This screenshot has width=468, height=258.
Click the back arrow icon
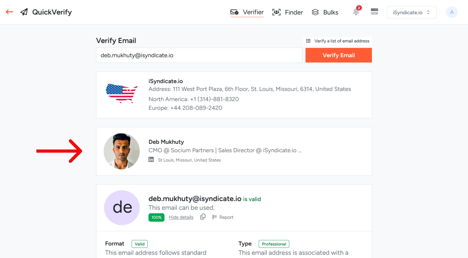tap(9, 12)
